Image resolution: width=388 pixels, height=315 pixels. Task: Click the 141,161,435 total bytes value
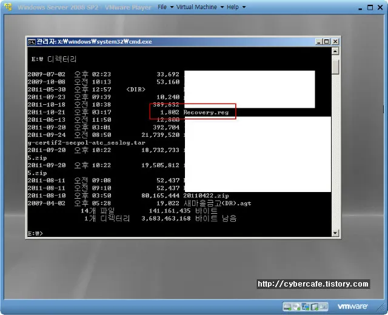(x=170, y=211)
